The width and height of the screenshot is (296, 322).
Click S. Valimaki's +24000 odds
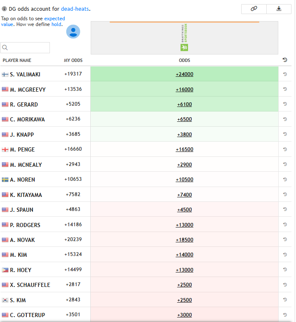pyautogui.click(x=184, y=74)
